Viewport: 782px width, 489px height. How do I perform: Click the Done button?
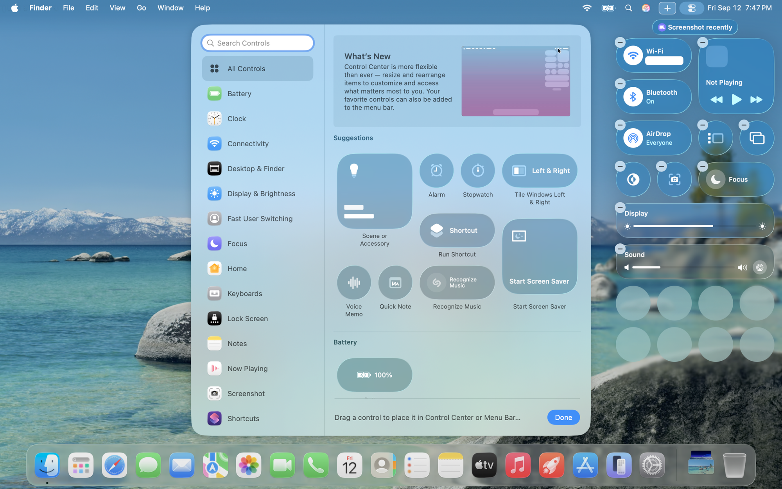[563, 417]
